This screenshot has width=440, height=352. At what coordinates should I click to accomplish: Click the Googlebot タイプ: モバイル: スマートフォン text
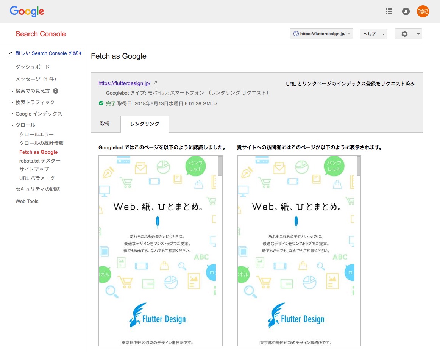pos(187,93)
